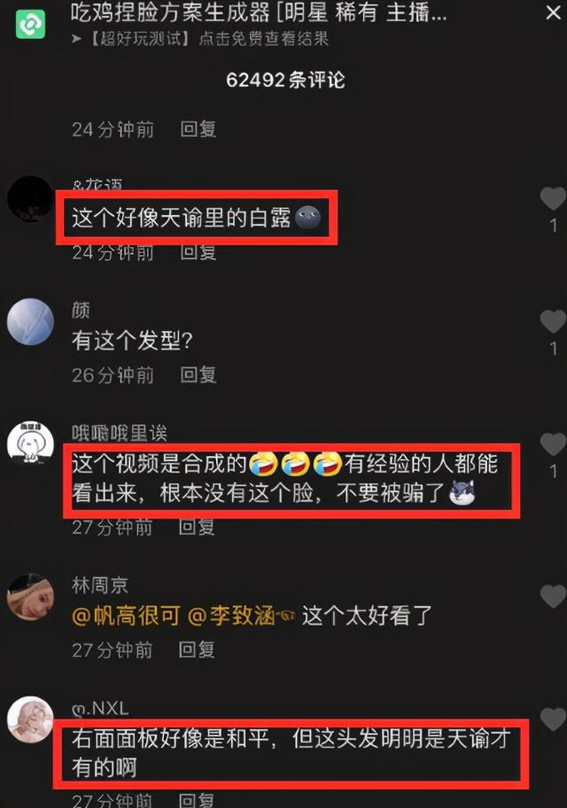Viewport: 567px width, 808px height.
Task: Open NXL's avatar profile picture
Action: click(30, 720)
